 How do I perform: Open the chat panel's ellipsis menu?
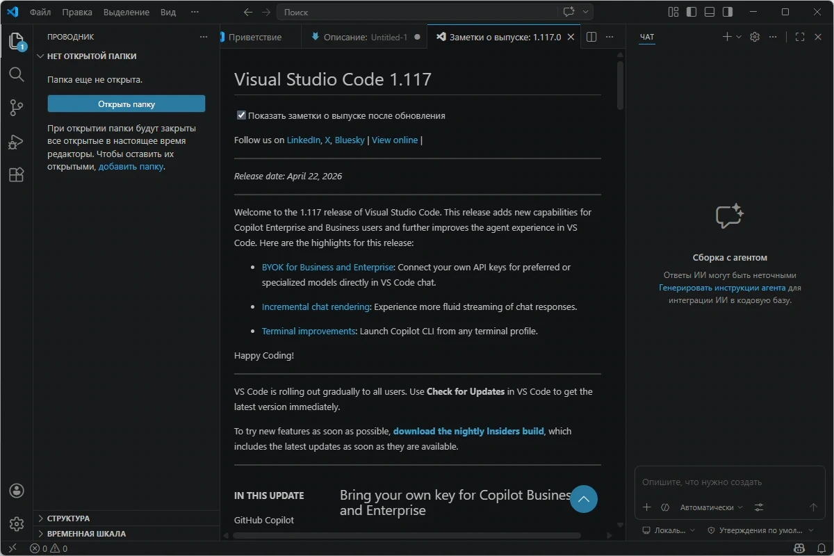click(x=773, y=37)
